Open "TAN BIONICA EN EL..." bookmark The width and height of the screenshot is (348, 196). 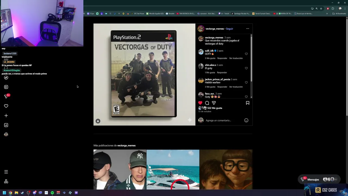186,14
